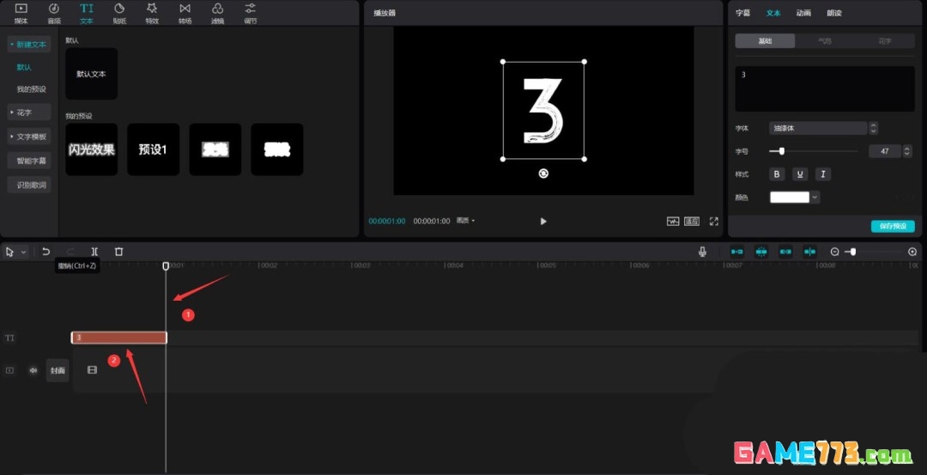Expand the 花字 category in sidebar

tap(28, 113)
